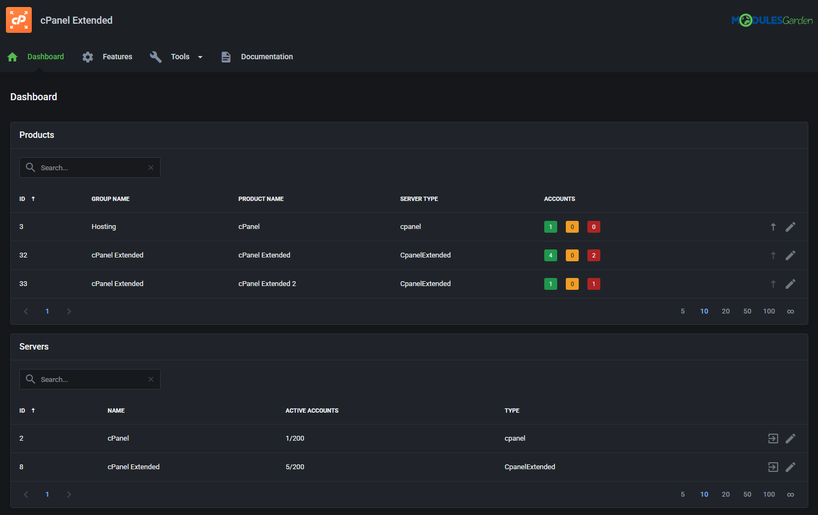Select the Hosting group name cell
The height and width of the screenshot is (515, 818).
[x=103, y=227]
